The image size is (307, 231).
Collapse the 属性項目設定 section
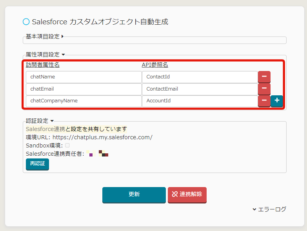pos(45,55)
